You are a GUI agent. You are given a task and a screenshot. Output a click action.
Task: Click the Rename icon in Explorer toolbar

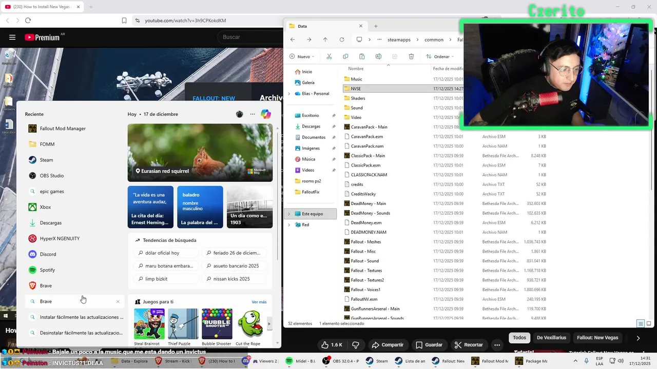click(x=378, y=56)
